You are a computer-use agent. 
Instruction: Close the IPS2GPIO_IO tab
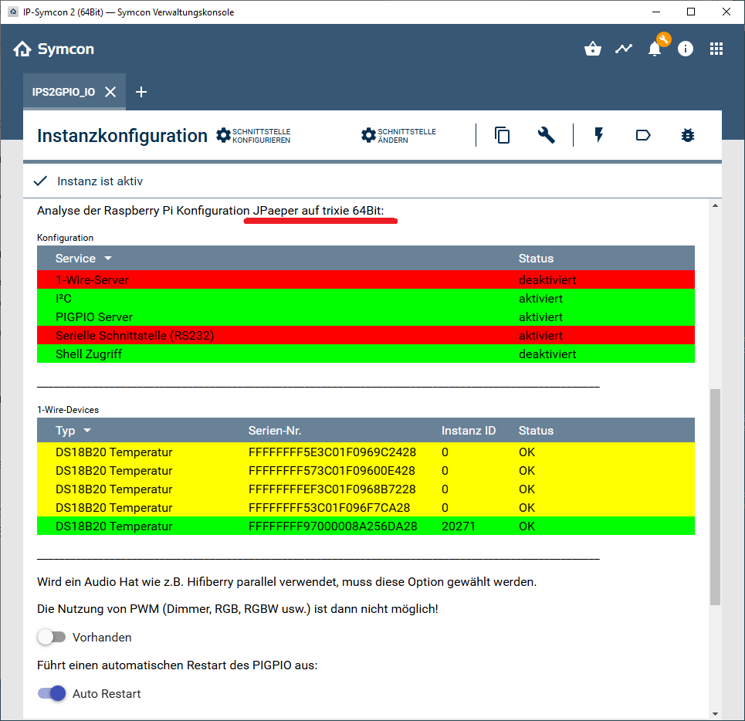(110, 92)
